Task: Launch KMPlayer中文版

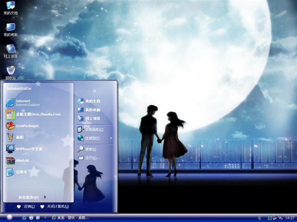Action: pyautogui.click(x=24, y=149)
